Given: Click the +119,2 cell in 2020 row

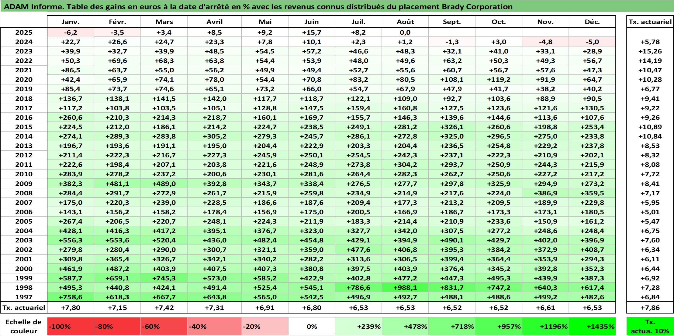Looking at the screenshot, I should click(x=499, y=80).
